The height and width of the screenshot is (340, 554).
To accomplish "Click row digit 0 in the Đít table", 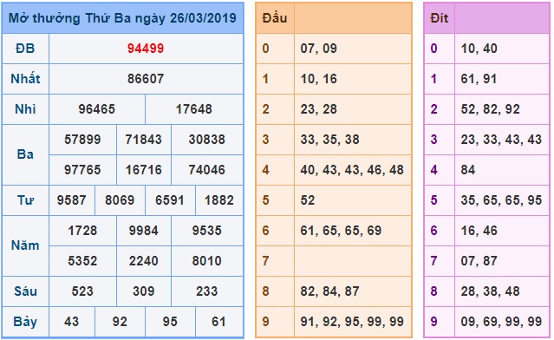I will point(433,49).
